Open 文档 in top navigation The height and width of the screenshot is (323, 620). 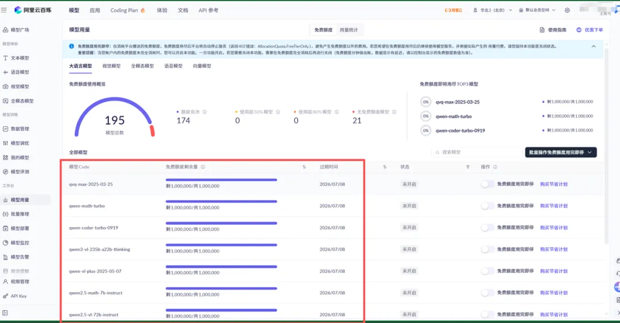pos(183,10)
